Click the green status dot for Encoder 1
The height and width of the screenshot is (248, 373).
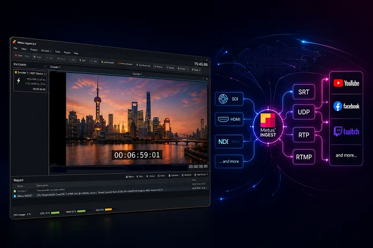point(15,191)
